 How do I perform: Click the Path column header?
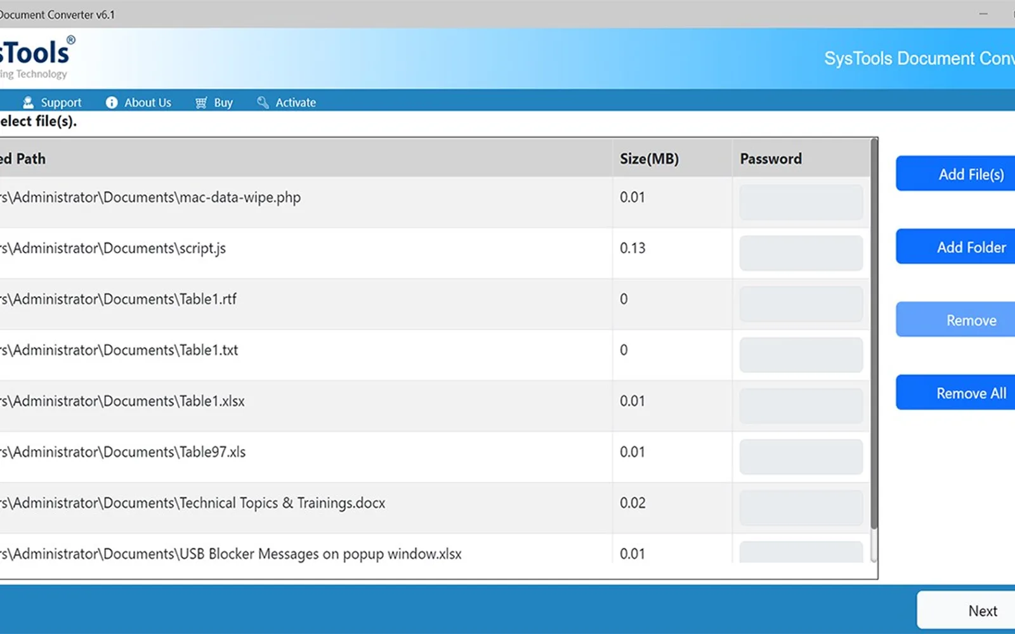tap(306, 158)
